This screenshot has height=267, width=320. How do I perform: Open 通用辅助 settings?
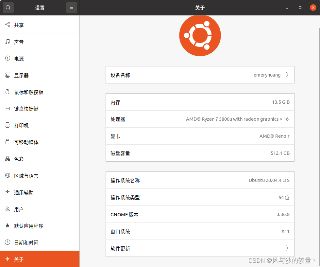pyautogui.click(x=40, y=192)
